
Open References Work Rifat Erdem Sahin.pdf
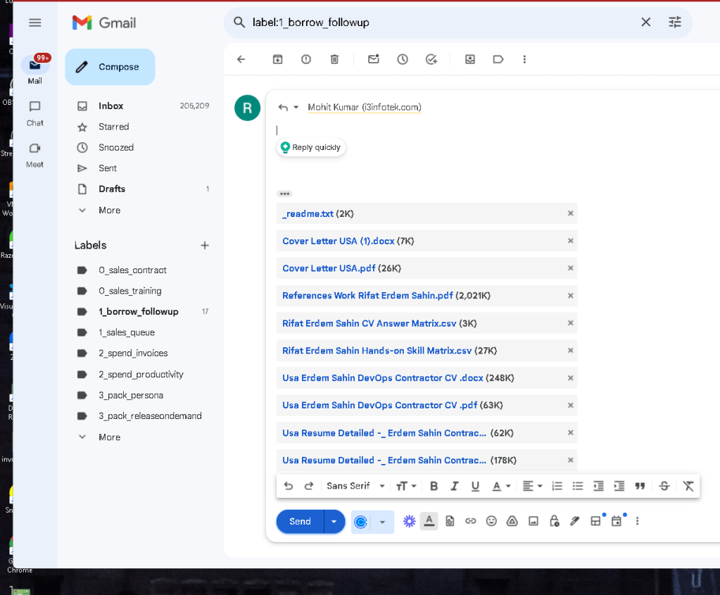point(368,296)
